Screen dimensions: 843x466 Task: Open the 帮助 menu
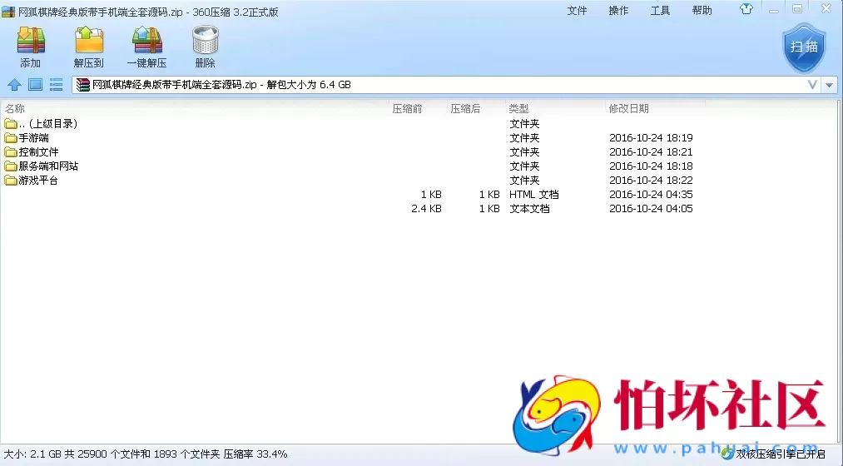pyautogui.click(x=702, y=11)
